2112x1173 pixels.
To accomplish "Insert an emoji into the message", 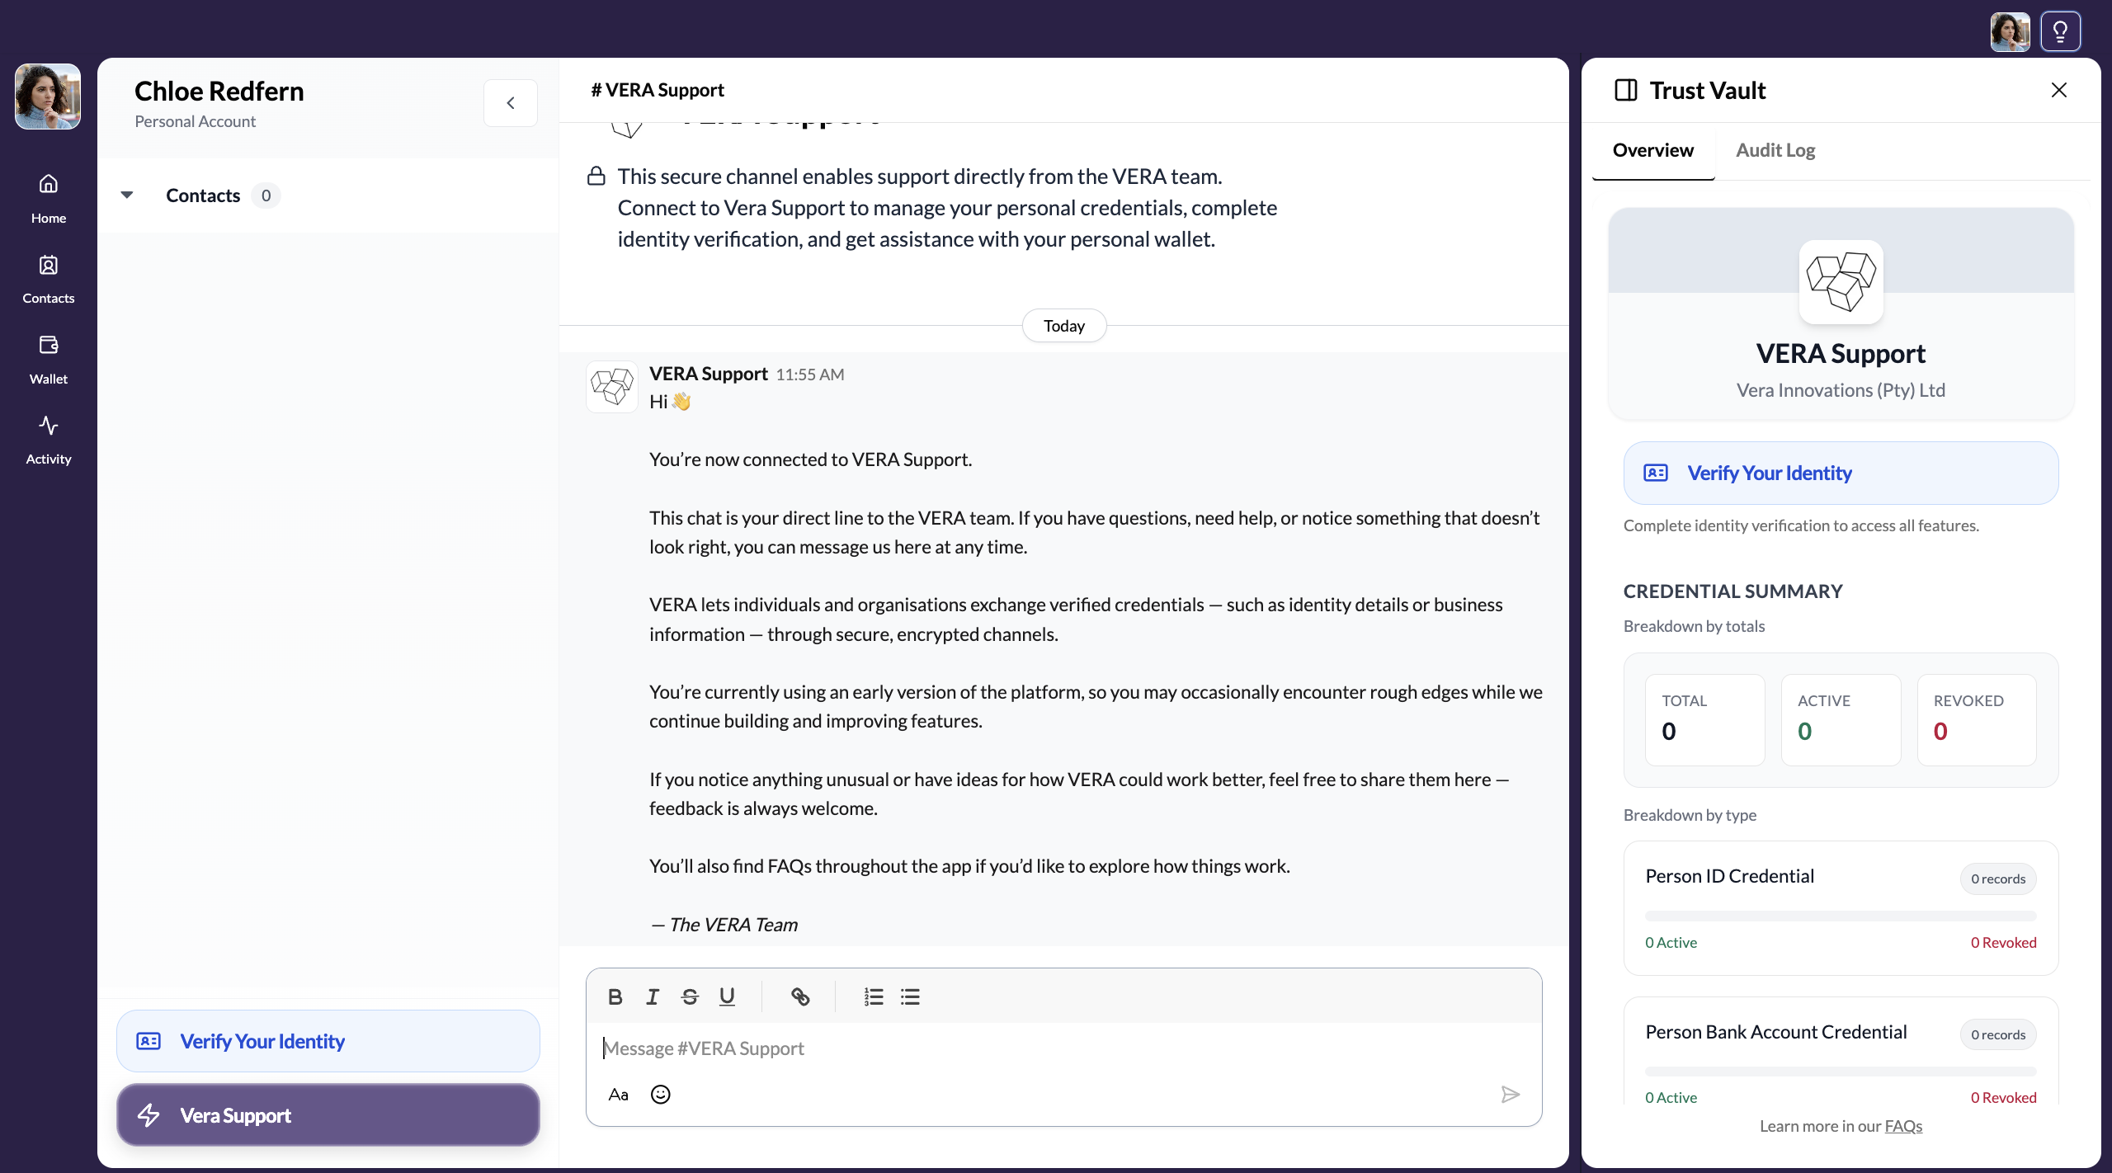I will (659, 1094).
